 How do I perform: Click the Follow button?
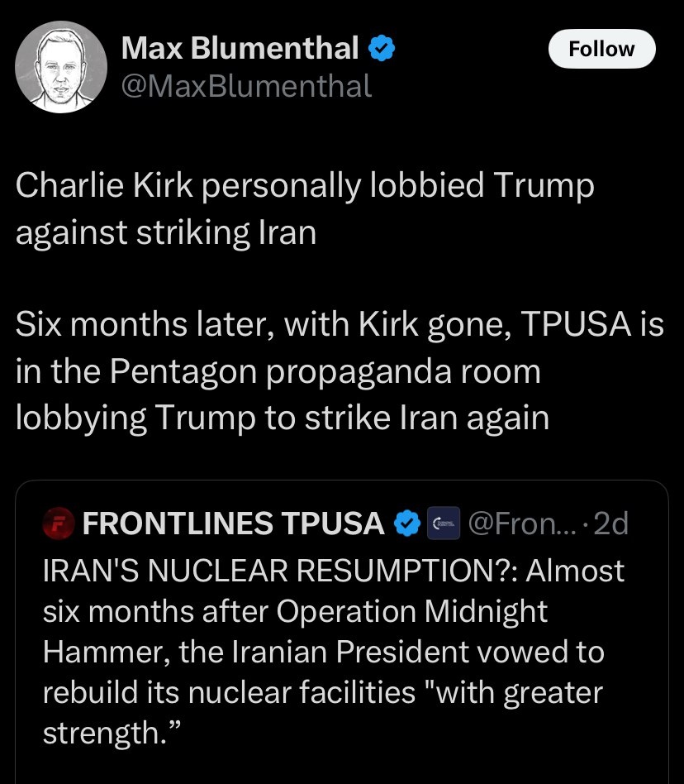pos(601,49)
